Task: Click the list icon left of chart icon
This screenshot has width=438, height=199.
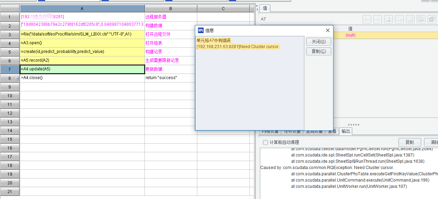Action: 410,19
